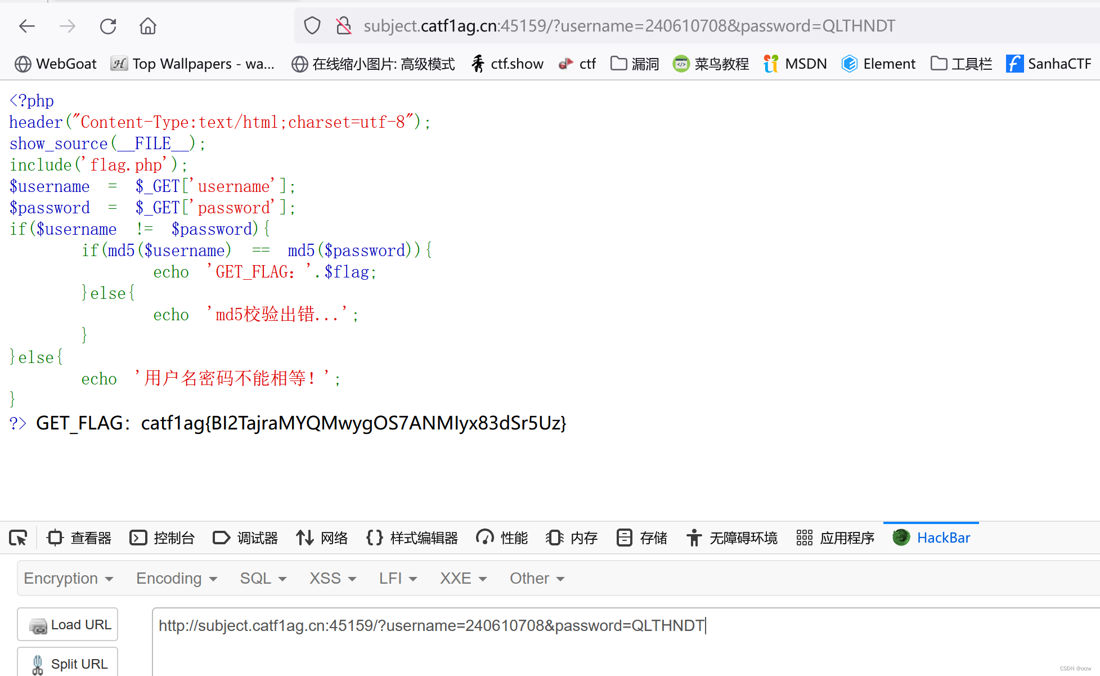
Task: Expand the 工具栏 bookmark folder
Action: pos(961,64)
